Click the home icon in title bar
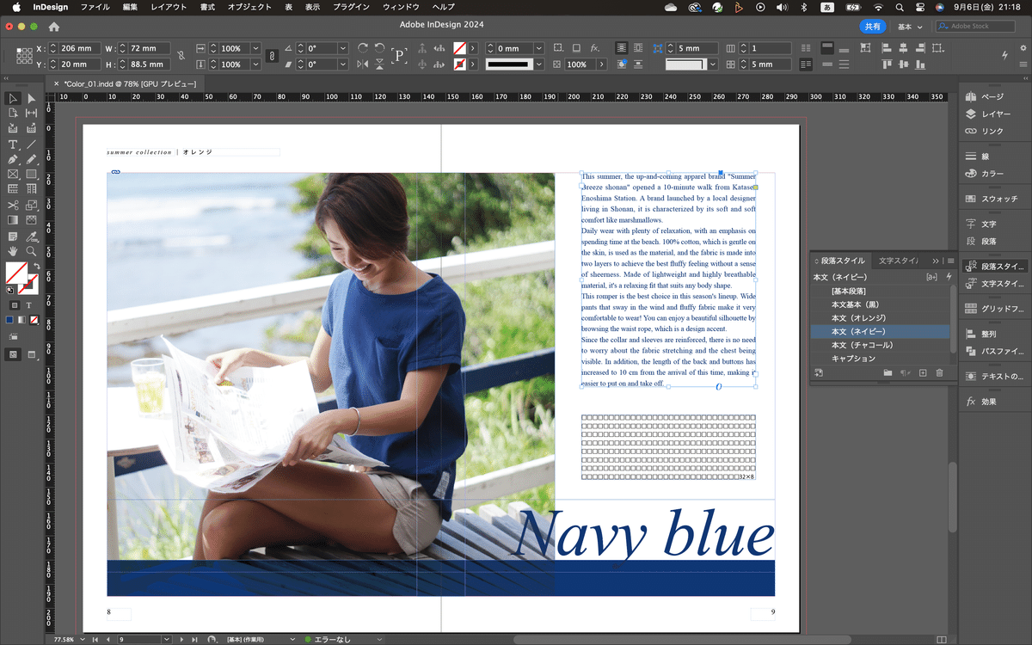The height and width of the screenshot is (645, 1032). tap(54, 26)
